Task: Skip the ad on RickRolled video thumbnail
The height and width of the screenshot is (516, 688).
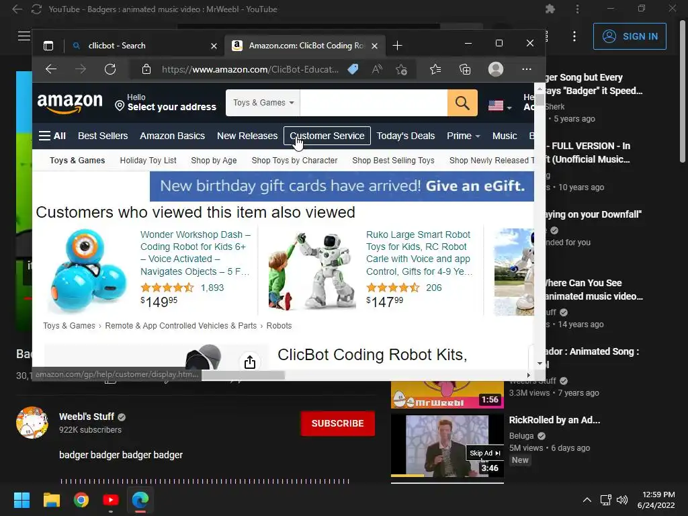Action: (x=484, y=453)
